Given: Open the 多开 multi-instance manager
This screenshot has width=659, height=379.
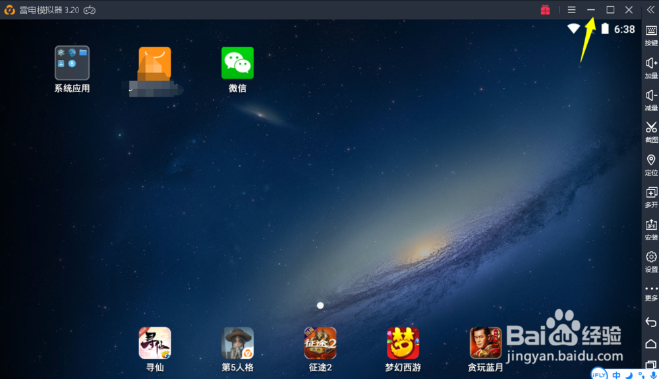Looking at the screenshot, I should [x=651, y=197].
